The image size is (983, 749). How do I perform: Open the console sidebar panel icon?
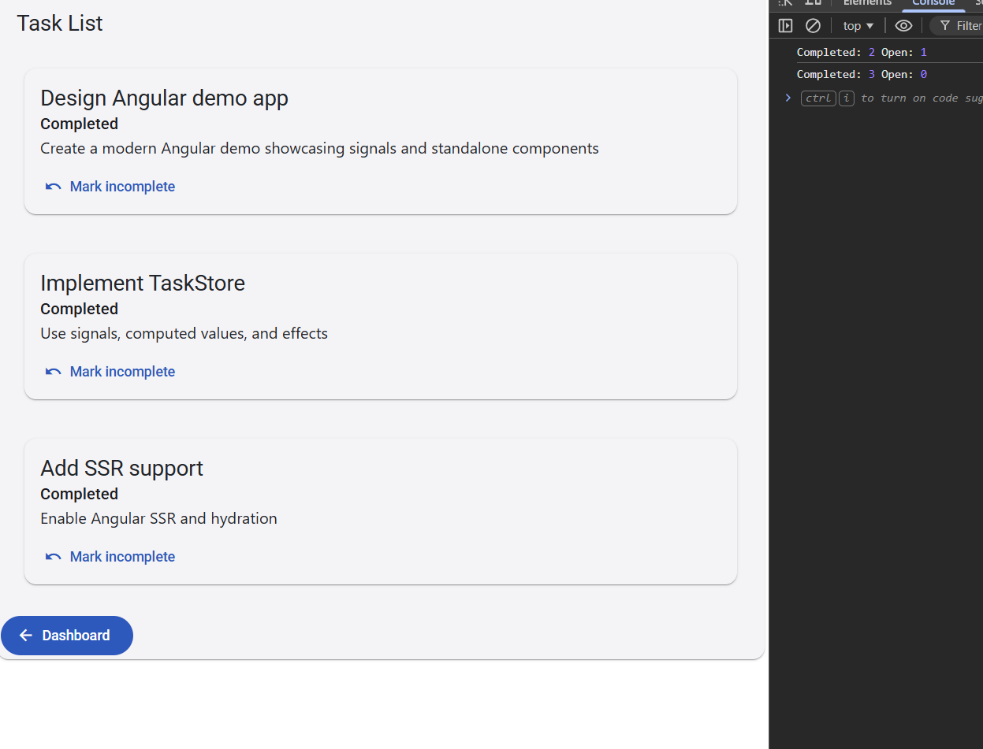[785, 25]
